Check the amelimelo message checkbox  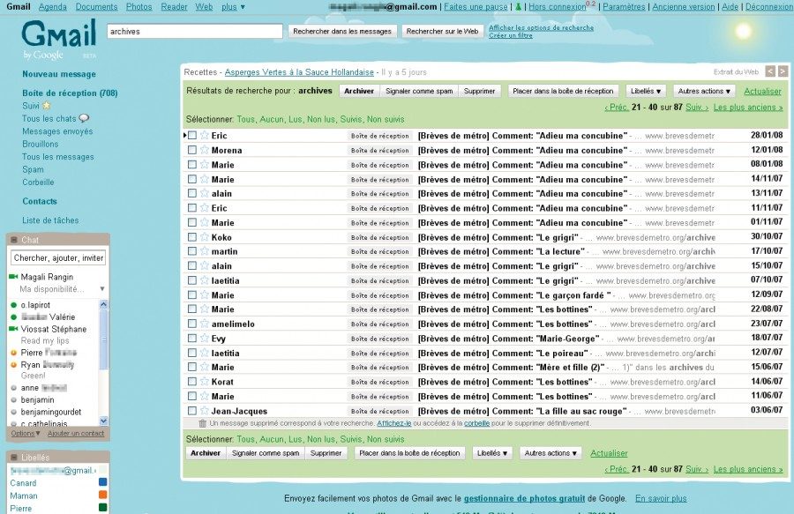(192, 324)
